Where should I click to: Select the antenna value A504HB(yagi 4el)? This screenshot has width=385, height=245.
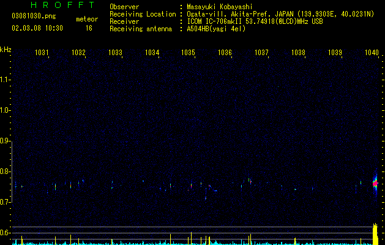click(216, 29)
